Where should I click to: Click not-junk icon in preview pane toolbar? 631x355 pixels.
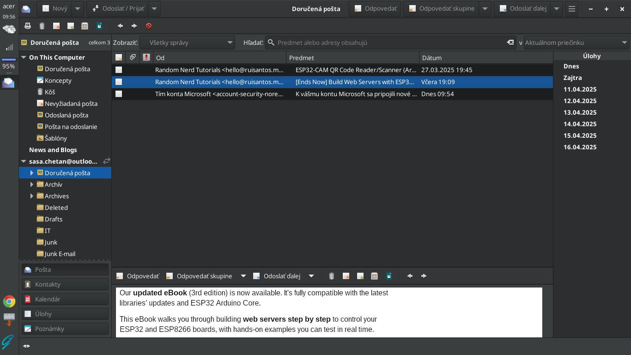(x=360, y=276)
